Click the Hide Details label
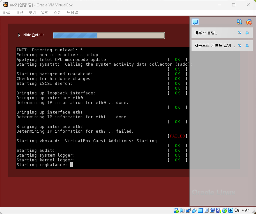The image size is (256, 214). click(x=34, y=35)
